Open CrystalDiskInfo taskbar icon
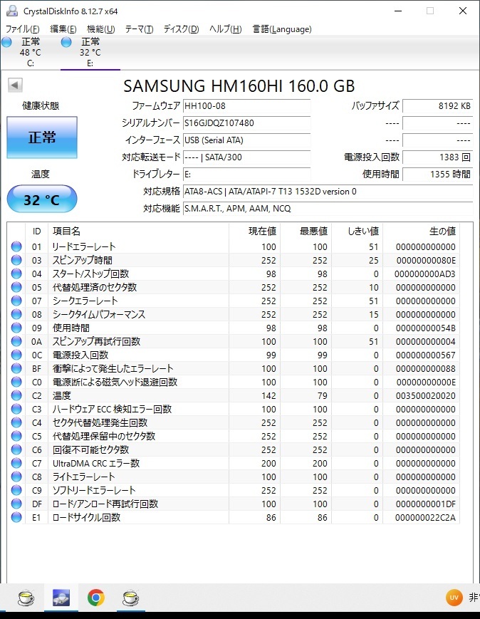 tap(61, 597)
